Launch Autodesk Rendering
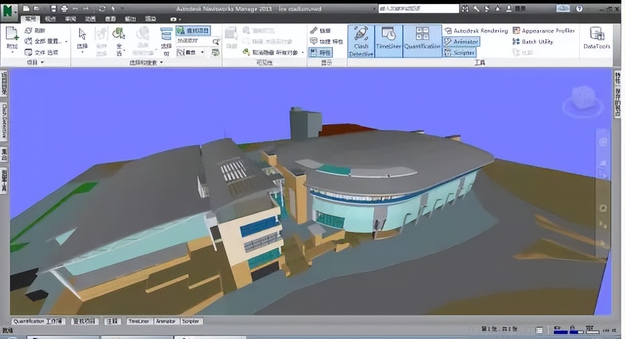 click(476, 30)
